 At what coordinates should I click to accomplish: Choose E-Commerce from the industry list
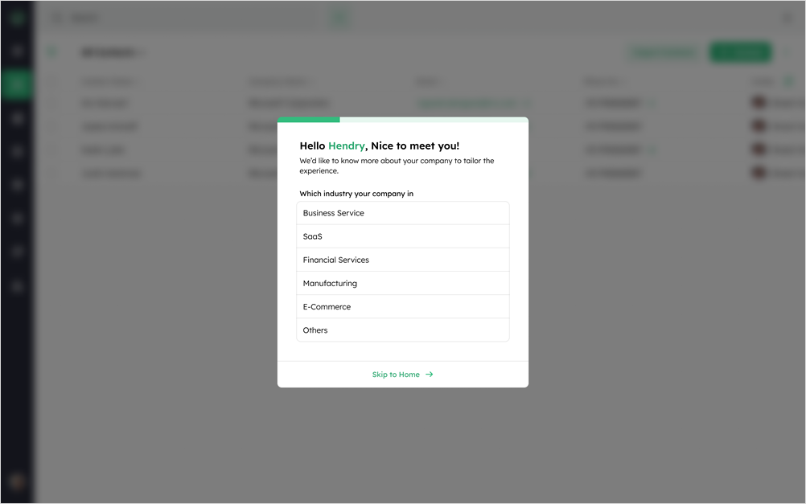tap(402, 306)
